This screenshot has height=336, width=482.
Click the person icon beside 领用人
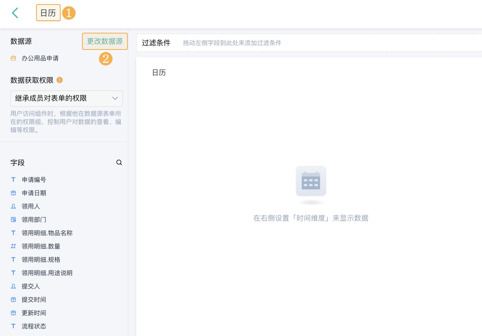tap(13, 206)
